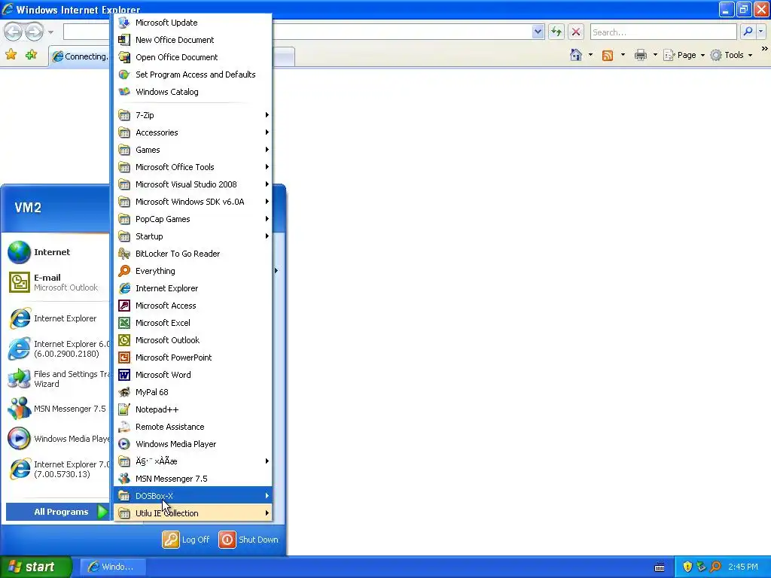This screenshot has width=771, height=578.
Task: Expand the Games folder submenu
Action: [x=192, y=150]
